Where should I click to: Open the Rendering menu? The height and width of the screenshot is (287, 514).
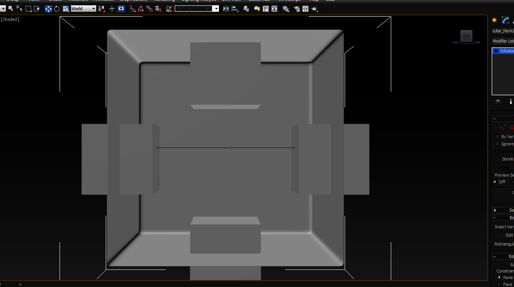point(164,1)
